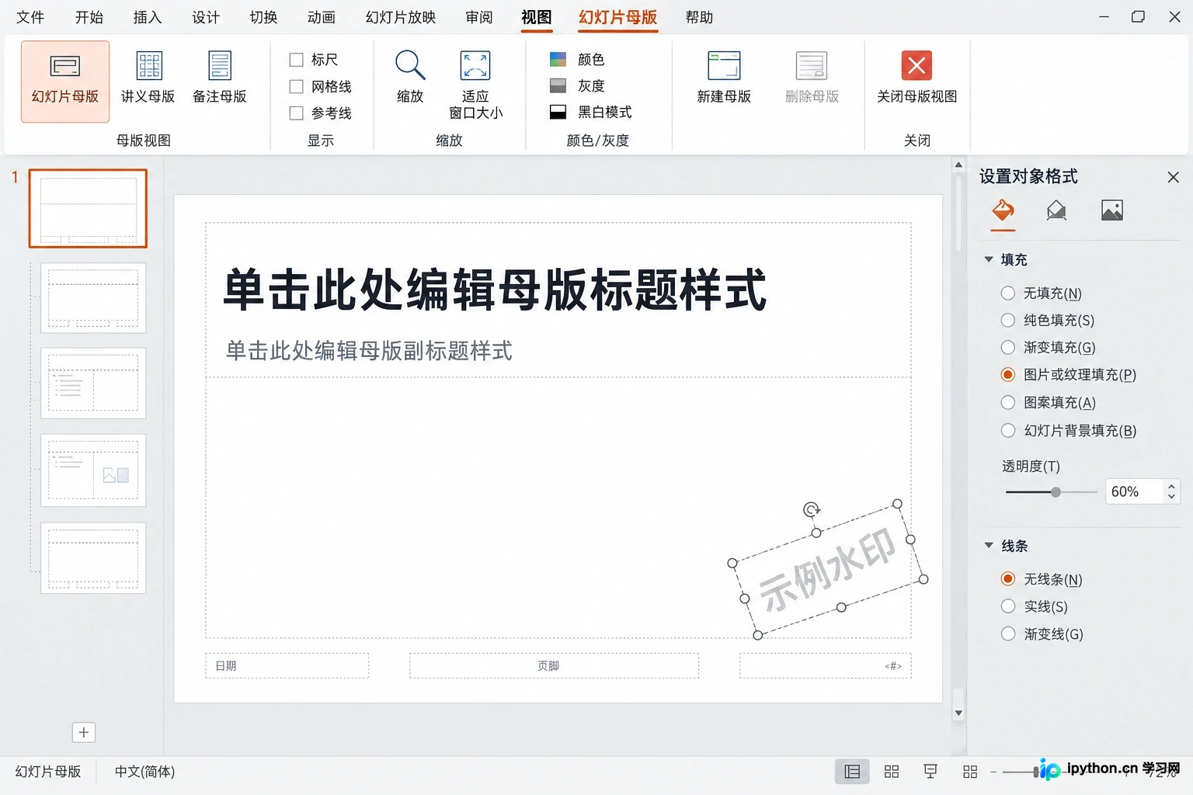The width and height of the screenshot is (1193, 795).
Task: Close the 设置对象格式 pane
Action: coord(1174,177)
